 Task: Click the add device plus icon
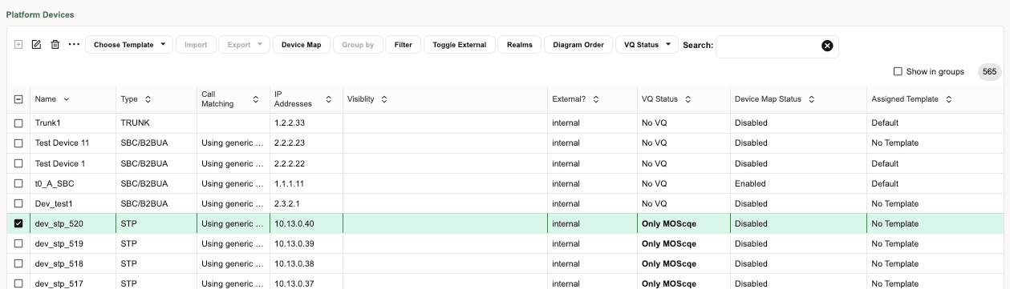coord(18,45)
